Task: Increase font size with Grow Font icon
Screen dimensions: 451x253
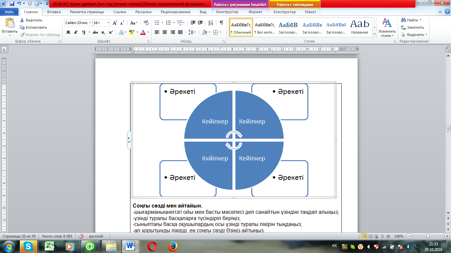Action: click(x=115, y=23)
